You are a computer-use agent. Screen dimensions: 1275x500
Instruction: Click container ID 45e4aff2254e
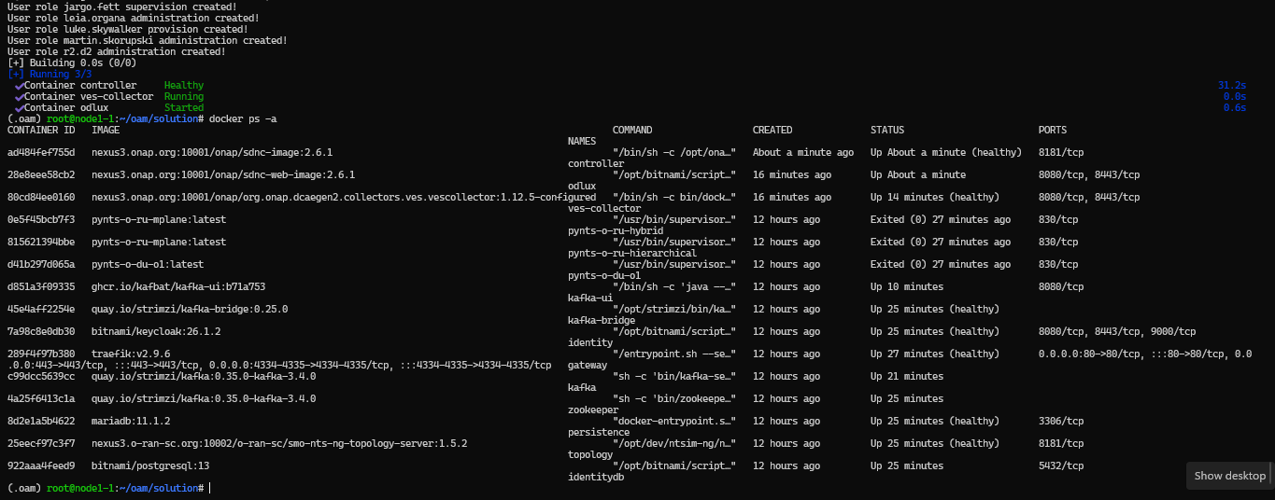click(41, 309)
